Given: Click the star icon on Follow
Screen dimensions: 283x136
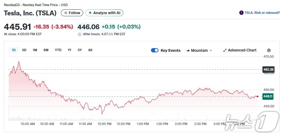Looking at the screenshot, I should [x=66, y=13].
